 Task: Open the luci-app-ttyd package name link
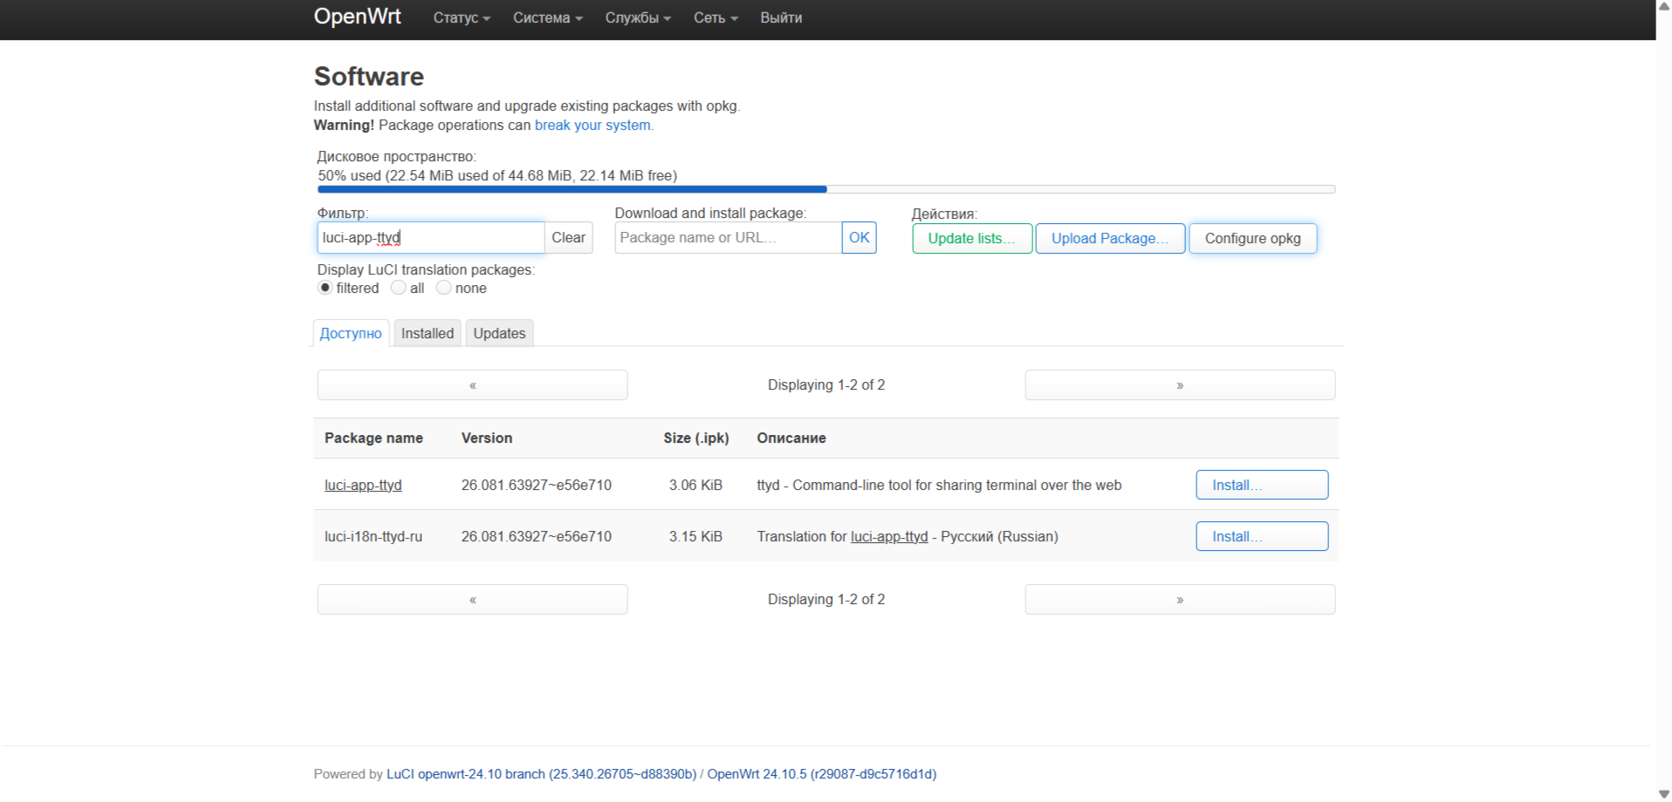(363, 486)
